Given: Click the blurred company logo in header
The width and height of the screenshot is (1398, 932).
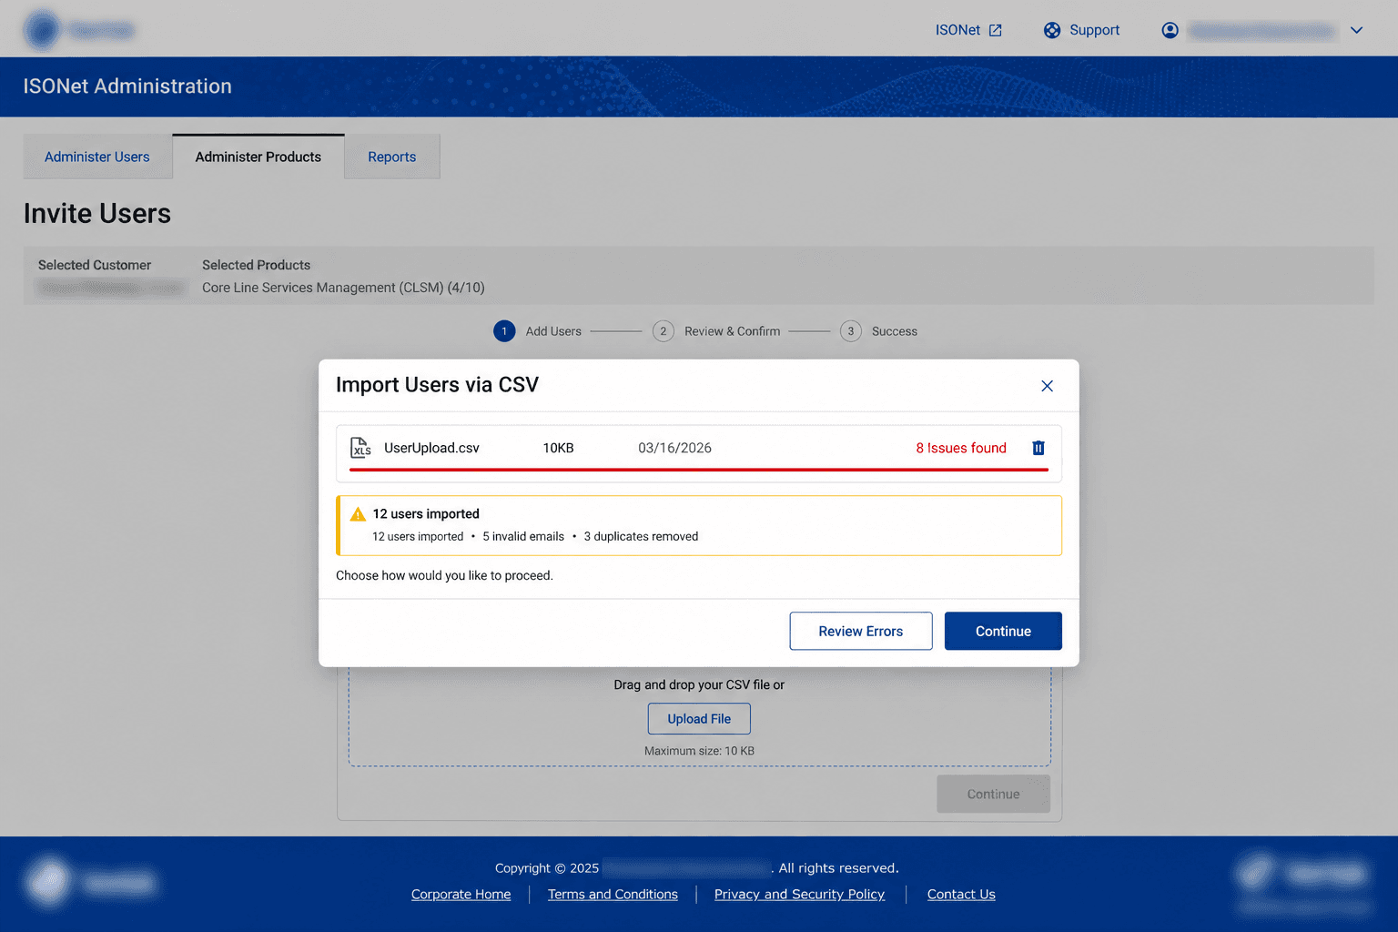Looking at the screenshot, I should tap(79, 30).
